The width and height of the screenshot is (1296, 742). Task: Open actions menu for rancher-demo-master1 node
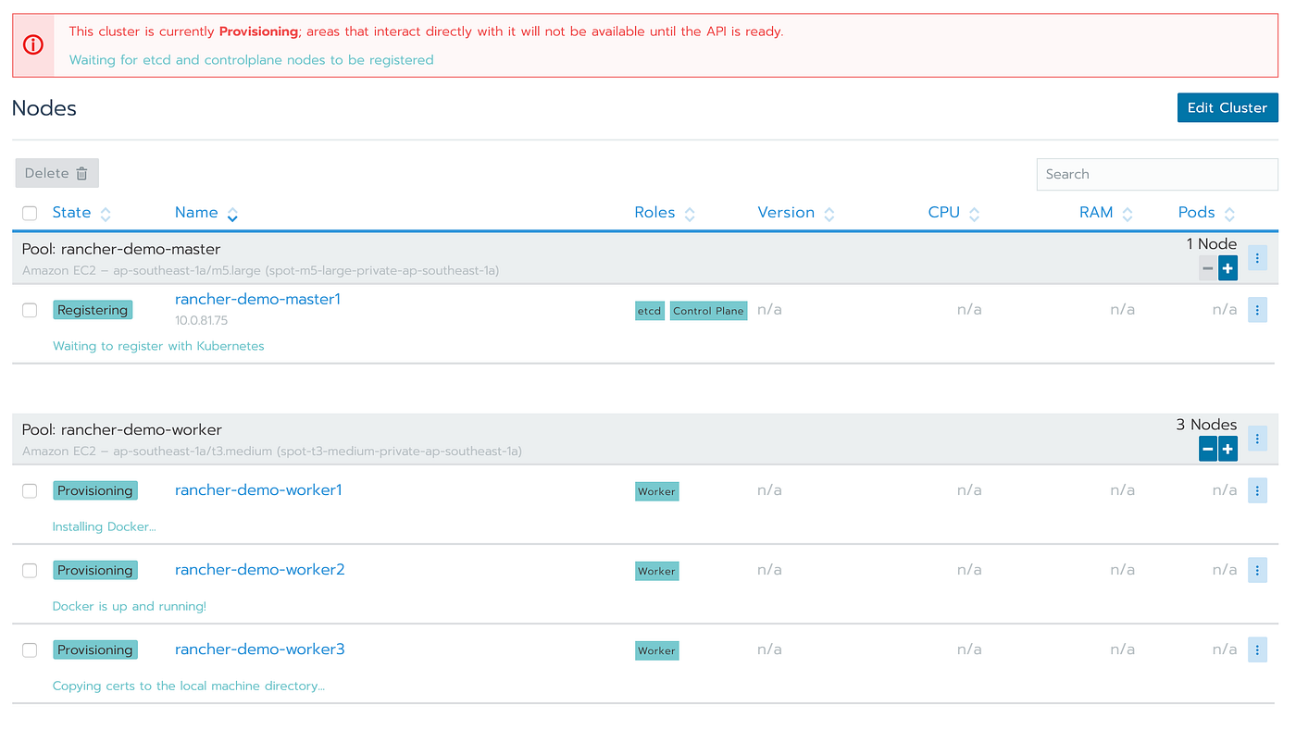click(x=1257, y=309)
